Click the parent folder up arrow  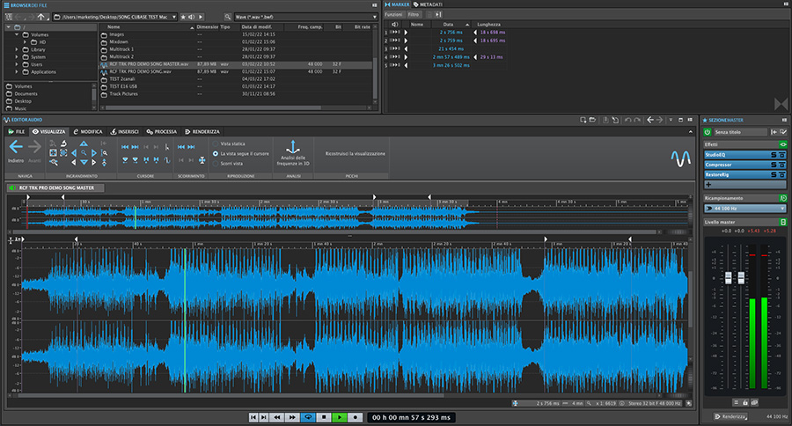click(x=41, y=17)
